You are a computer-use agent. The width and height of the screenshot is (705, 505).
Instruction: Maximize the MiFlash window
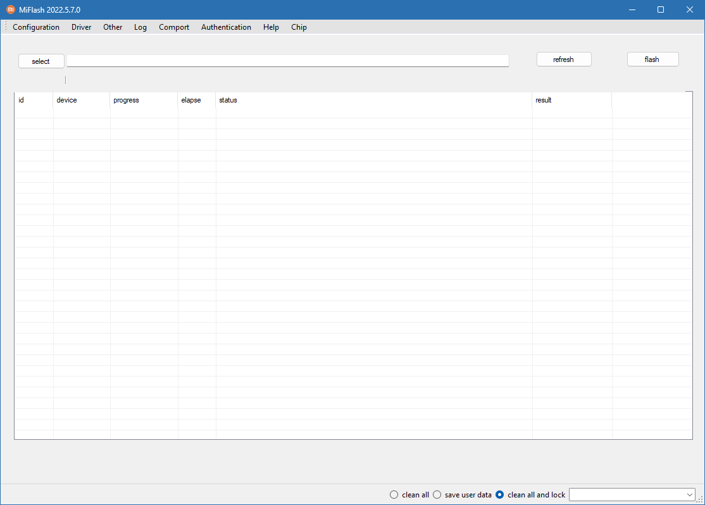point(661,9)
